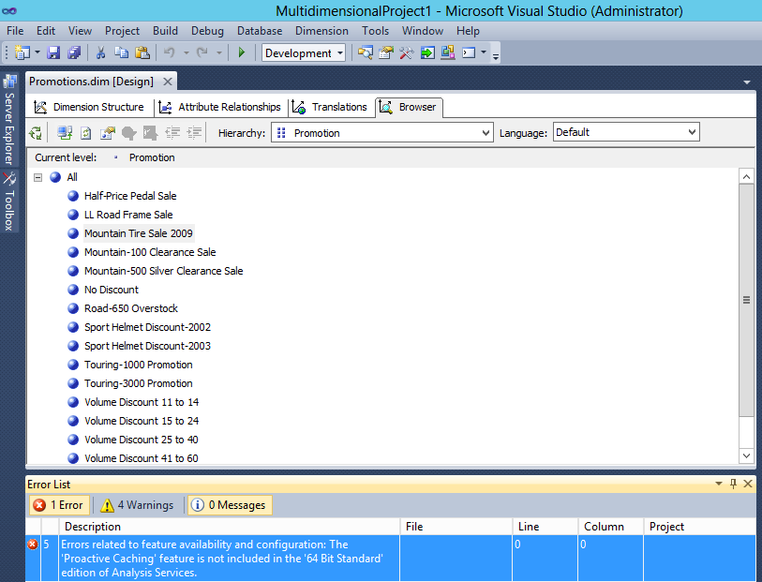Viewport: 762px width, 582px height.
Task: Open the Redo history dropdown arrow
Action: (219, 52)
